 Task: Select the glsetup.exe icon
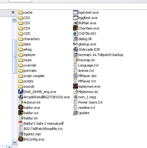pos(76,44)
